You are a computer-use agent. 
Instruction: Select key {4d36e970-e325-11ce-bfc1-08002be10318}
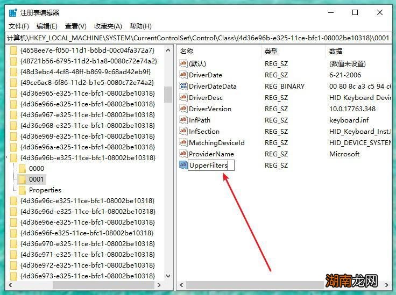click(x=88, y=244)
